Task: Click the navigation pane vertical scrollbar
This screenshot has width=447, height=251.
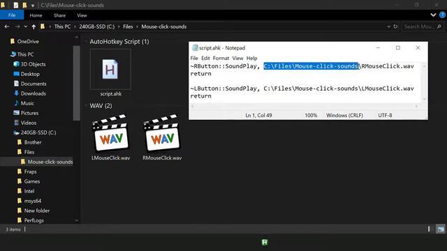Action: (x=76, y=82)
